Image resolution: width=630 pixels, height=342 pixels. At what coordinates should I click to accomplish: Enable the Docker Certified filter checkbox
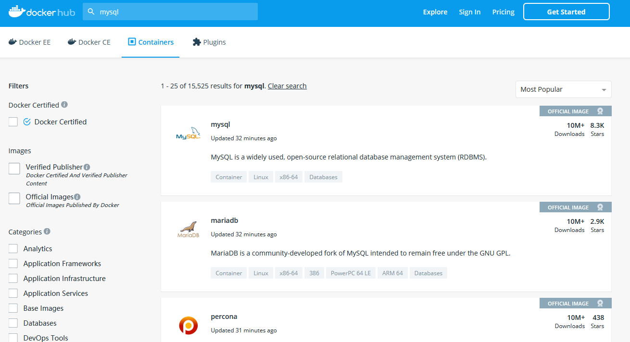[13, 122]
